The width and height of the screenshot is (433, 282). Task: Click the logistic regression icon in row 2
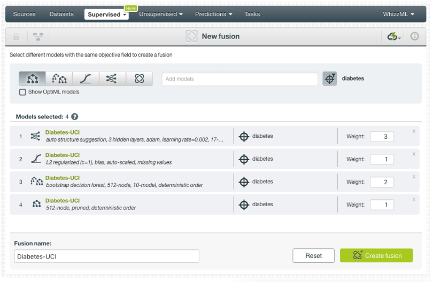(36, 159)
